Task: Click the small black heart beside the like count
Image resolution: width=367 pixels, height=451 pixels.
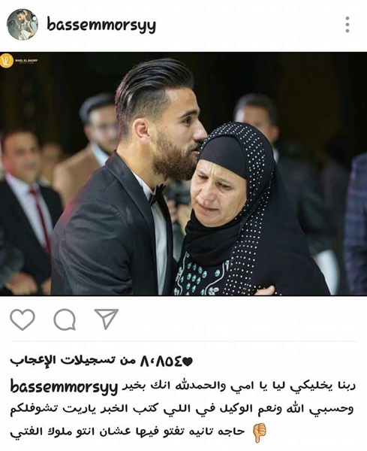Action: (x=187, y=362)
